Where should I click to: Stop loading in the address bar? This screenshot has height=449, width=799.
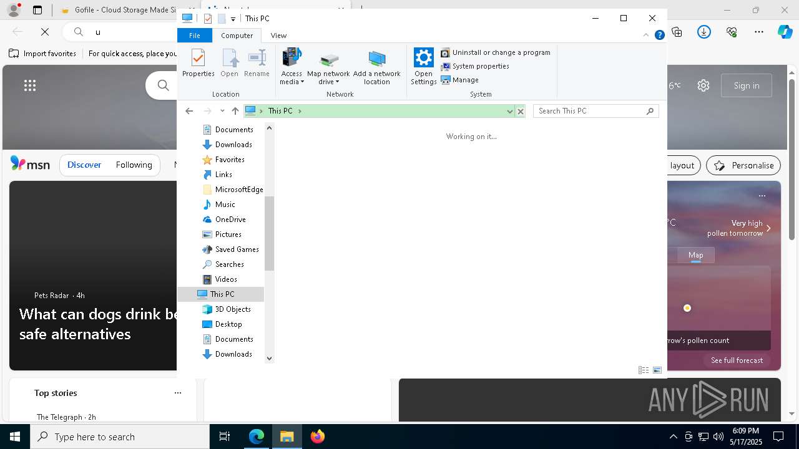point(520,111)
